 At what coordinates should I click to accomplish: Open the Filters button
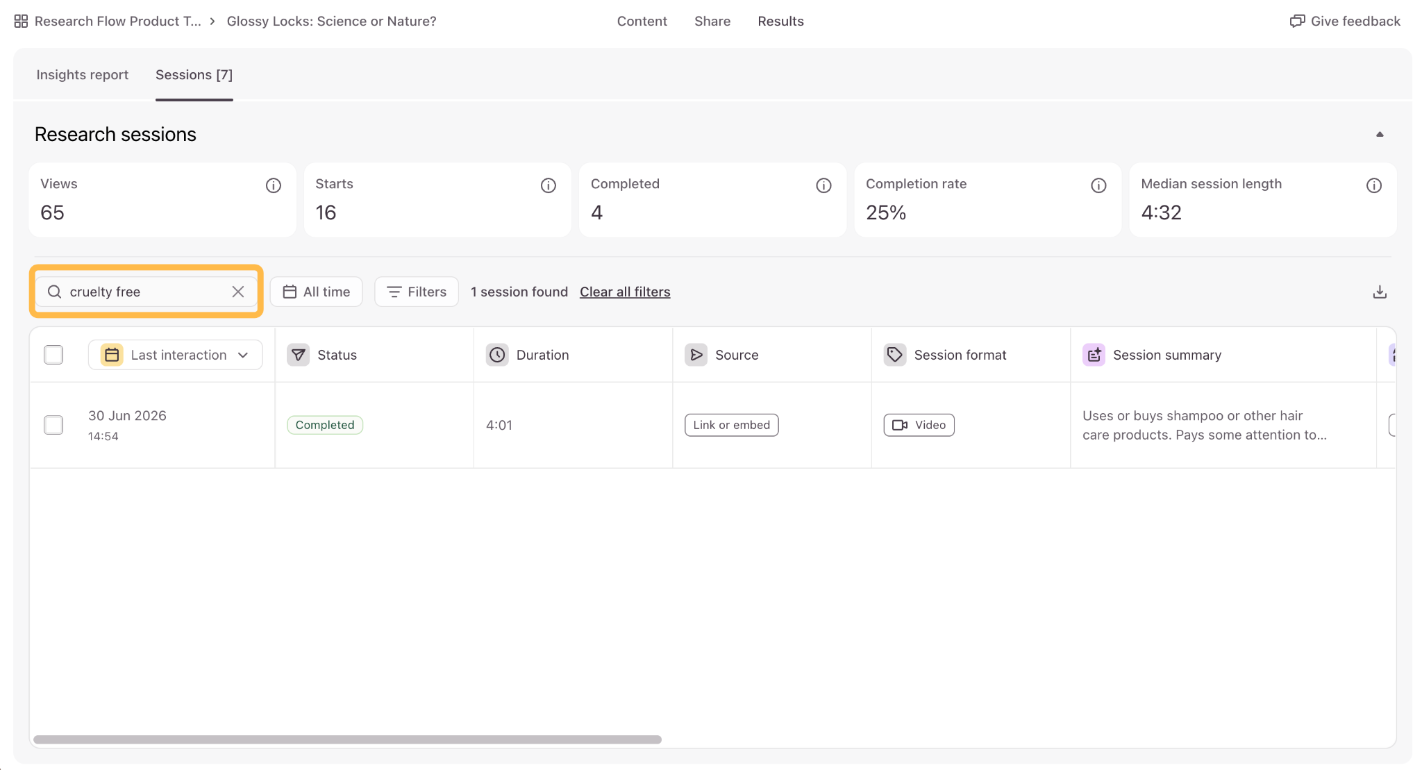[x=417, y=292]
